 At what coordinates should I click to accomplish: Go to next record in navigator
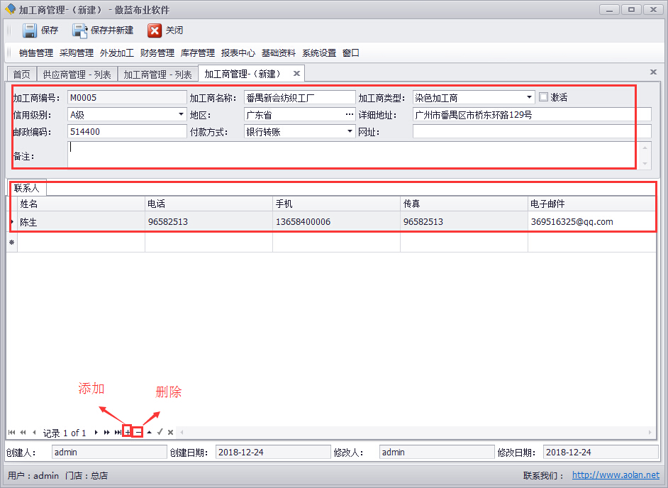(96, 432)
